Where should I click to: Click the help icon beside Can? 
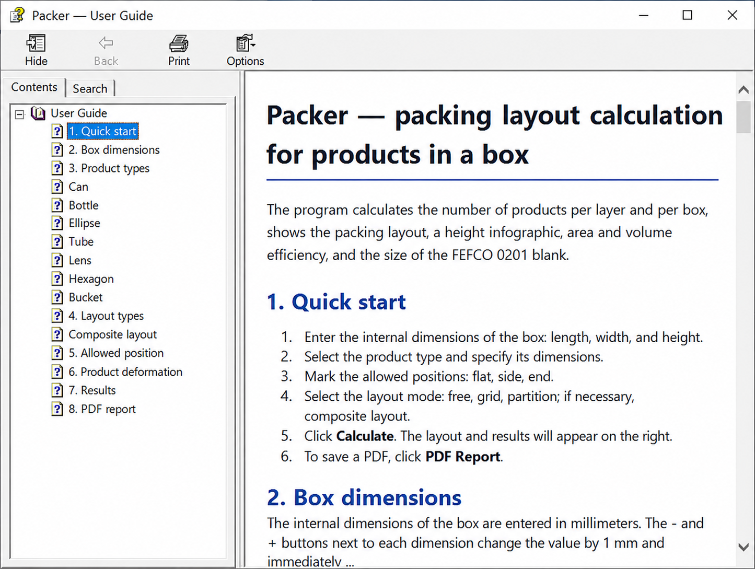click(x=57, y=187)
